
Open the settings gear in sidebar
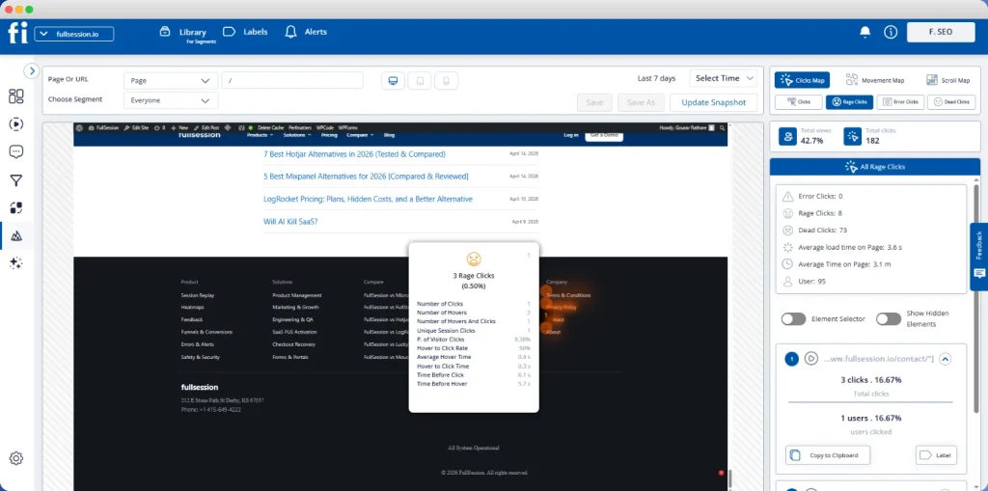(x=16, y=458)
